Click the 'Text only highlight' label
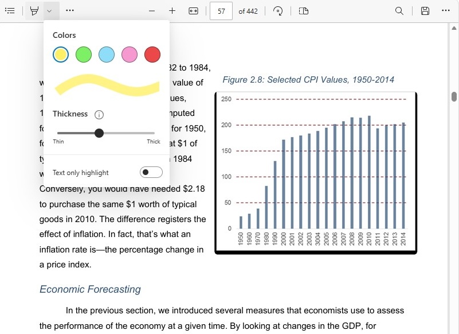The width and height of the screenshot is (459, 334). (x=80, y=173)
